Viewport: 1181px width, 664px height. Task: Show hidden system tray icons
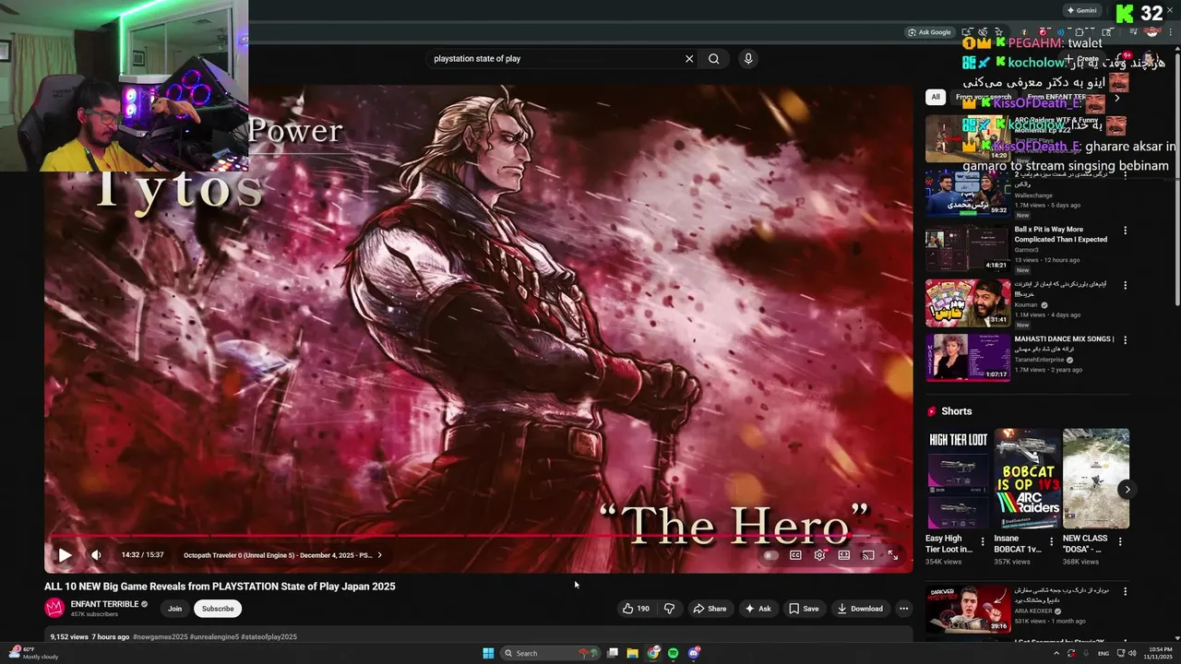(1056, 653)
